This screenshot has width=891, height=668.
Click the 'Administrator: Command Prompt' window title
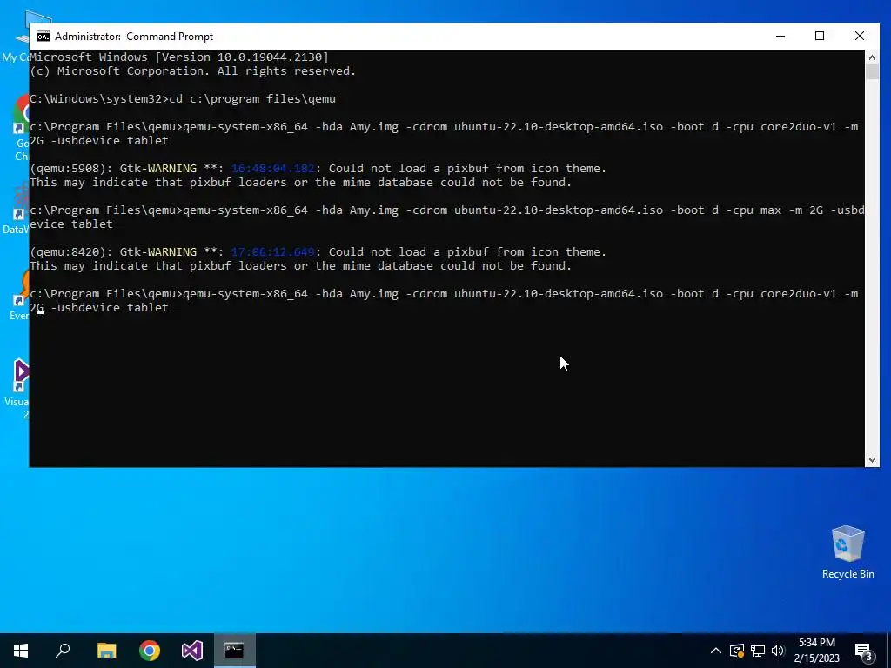click(134, 37)
